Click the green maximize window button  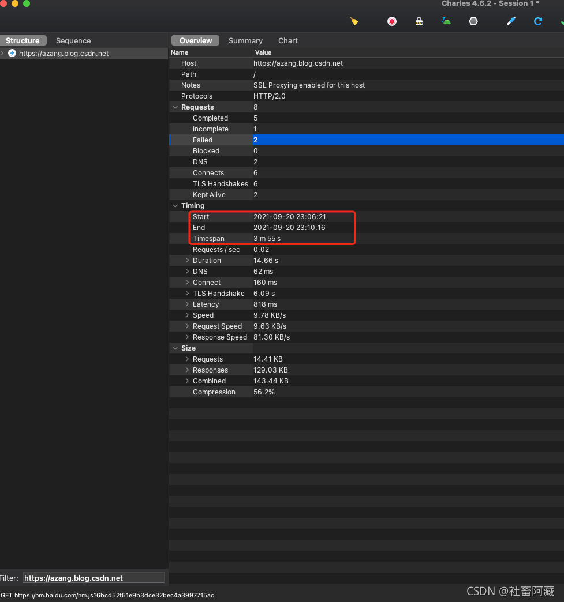(27, 3)
